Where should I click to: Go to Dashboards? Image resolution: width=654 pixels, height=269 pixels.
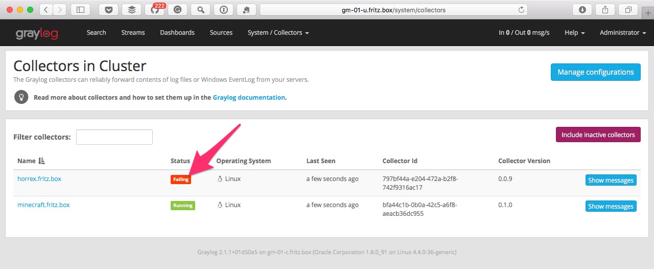click(177, 33)
